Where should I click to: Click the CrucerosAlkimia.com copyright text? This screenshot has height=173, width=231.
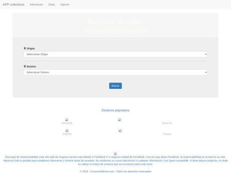[115, 171]
